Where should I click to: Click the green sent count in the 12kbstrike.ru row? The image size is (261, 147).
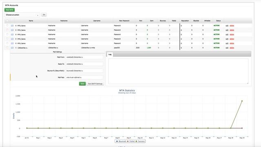[149, 48]
